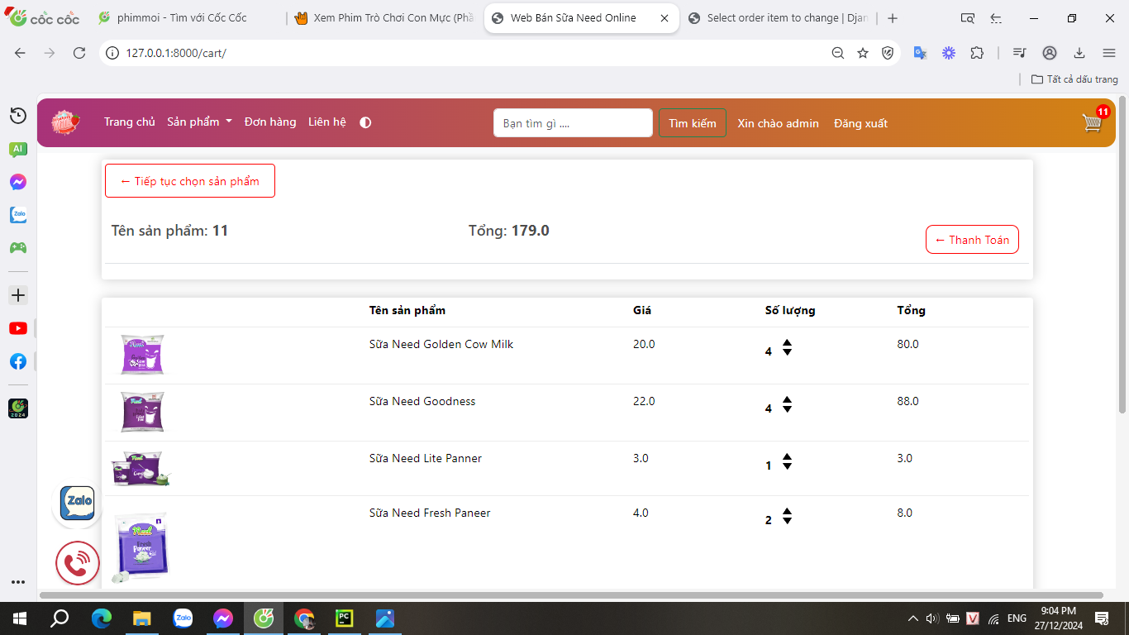Viewport: 1129px width, 635px height.
Task: Open a new browser tab
Action: (x=893, y=18)
